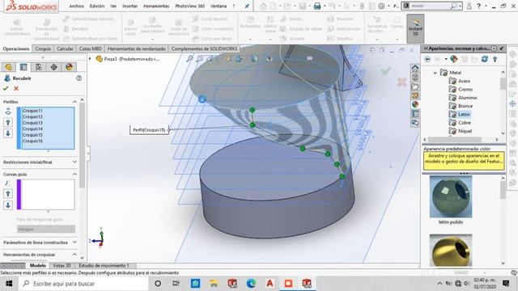Accept the Recubrir feature with green check

(x=6, y=88)
